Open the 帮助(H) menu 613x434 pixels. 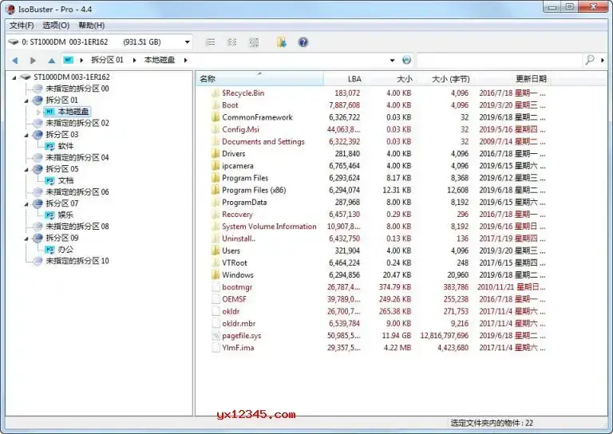pos(91,26)
